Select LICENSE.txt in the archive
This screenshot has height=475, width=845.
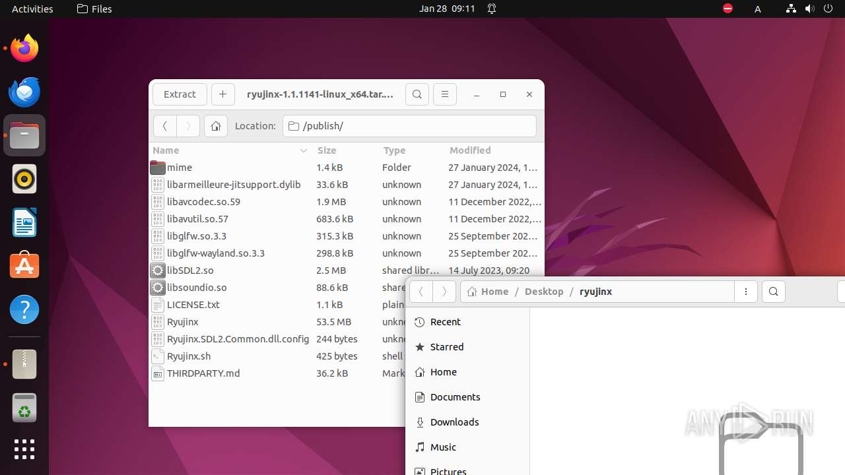pos(277,305)
